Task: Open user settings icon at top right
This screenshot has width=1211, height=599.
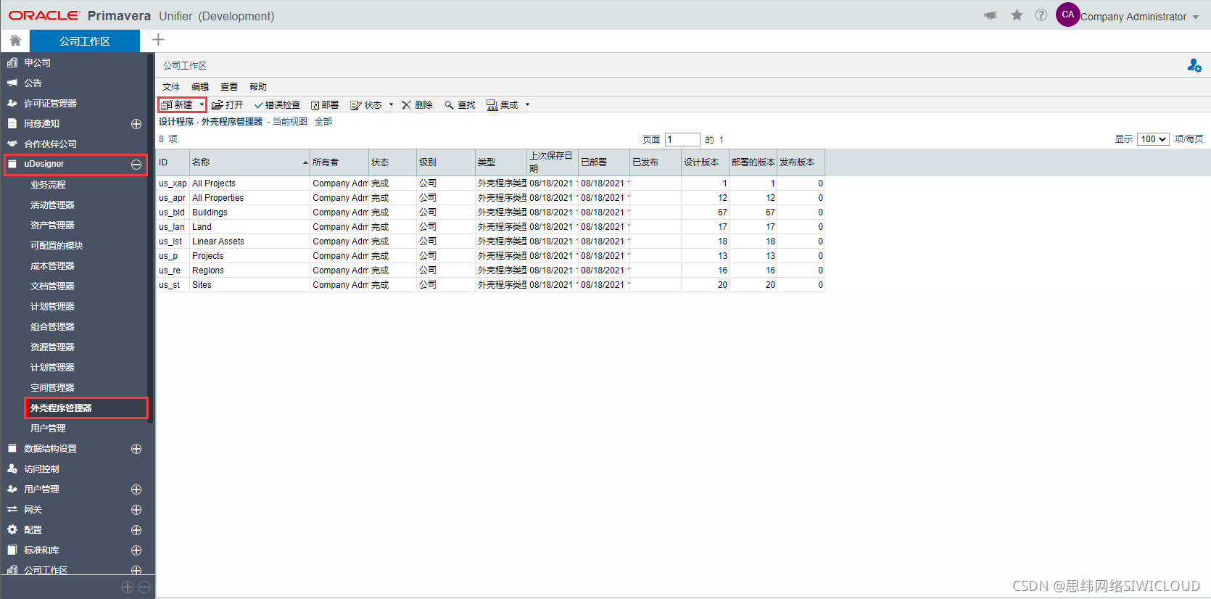Action: pos(1194,66)
